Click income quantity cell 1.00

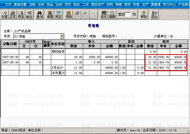click(x=74, y=62)
